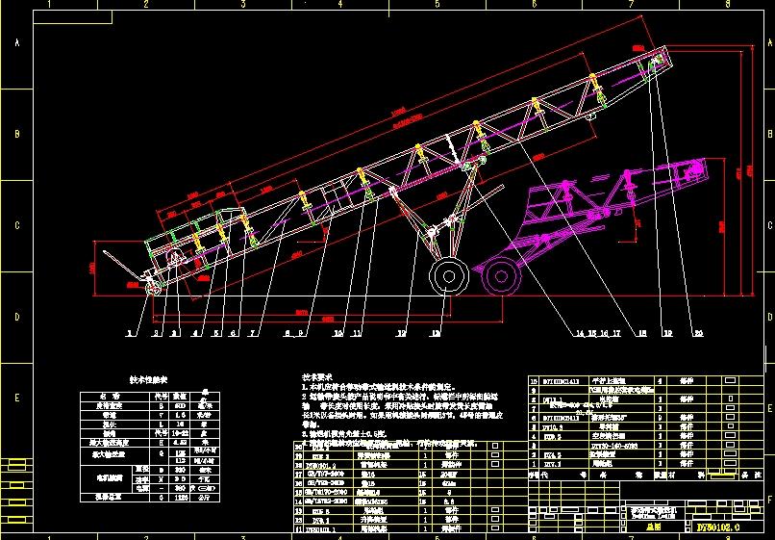Pick part callout number 20 at leader row end

(x=698, y=334)
